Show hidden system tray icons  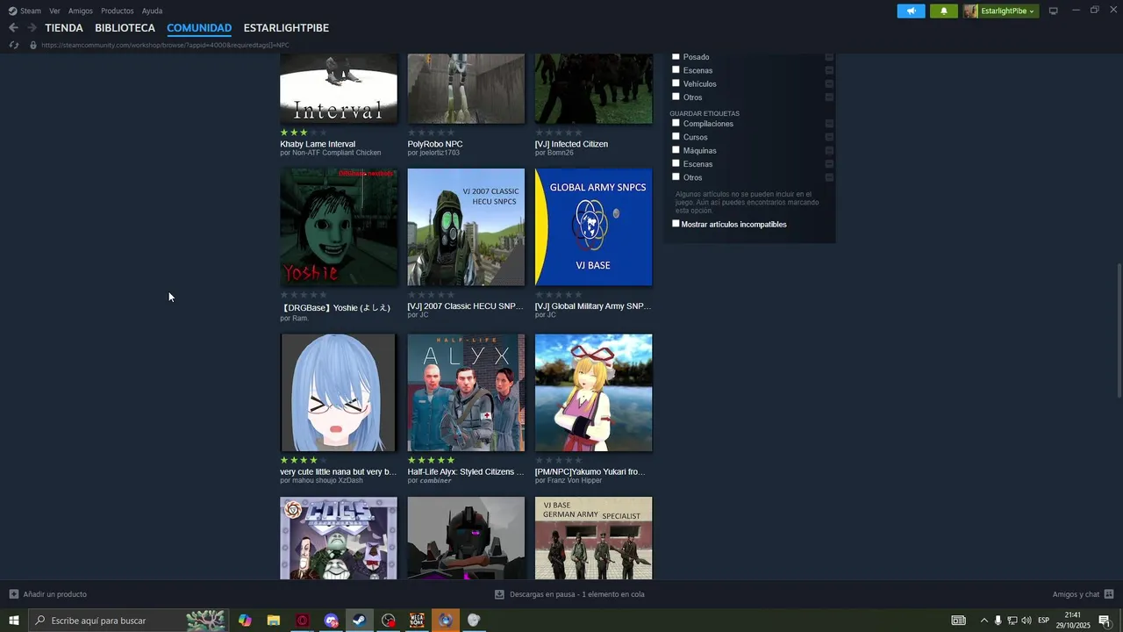984,621
